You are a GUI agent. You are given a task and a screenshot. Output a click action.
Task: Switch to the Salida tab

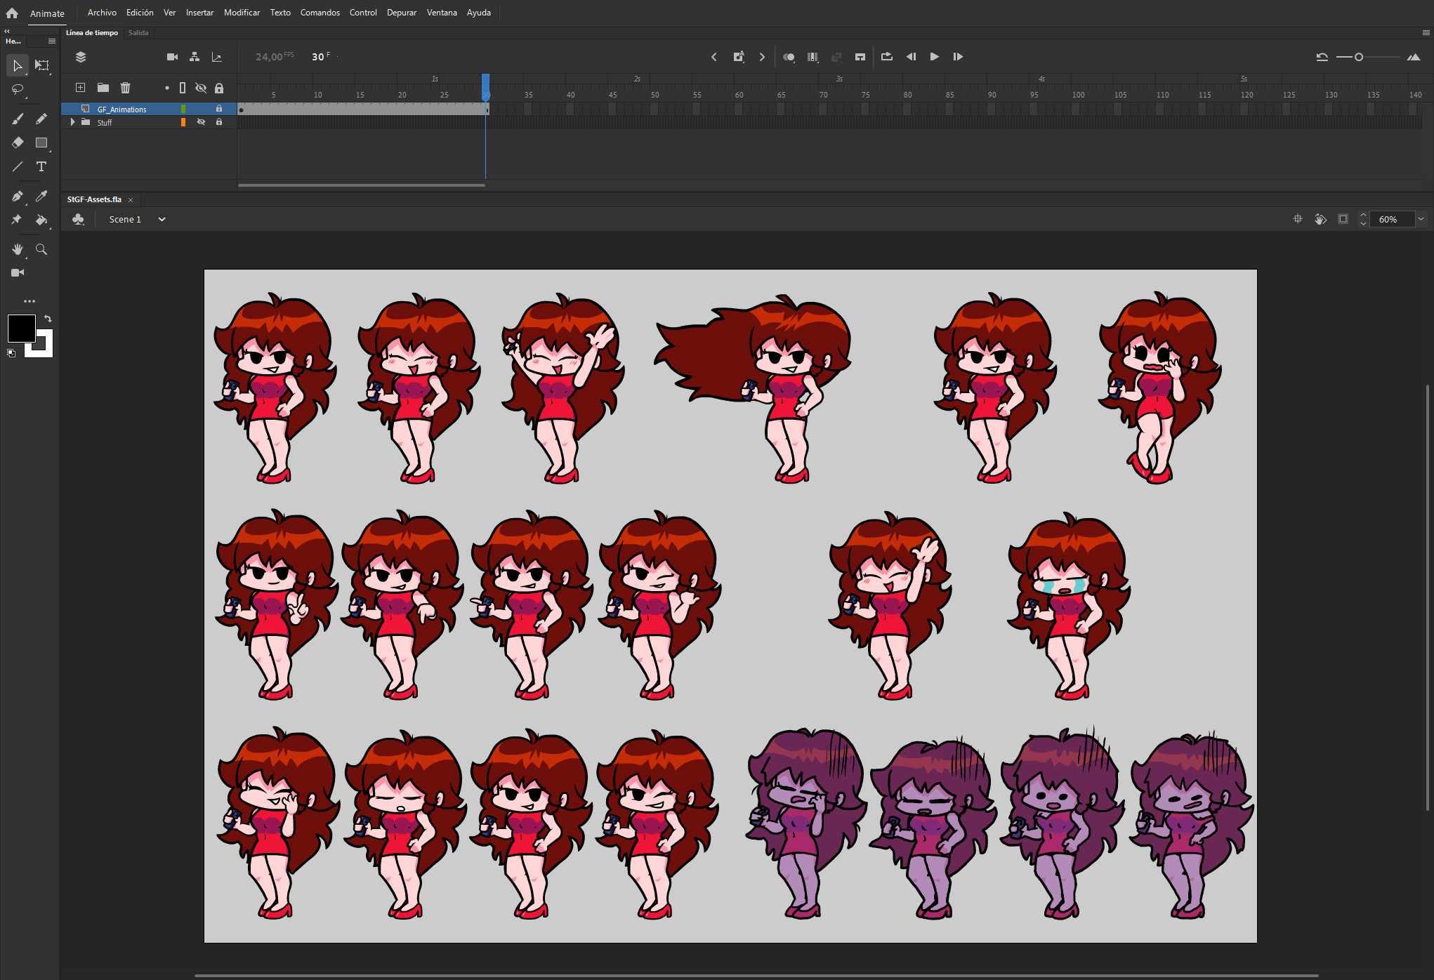click(138, 32)
